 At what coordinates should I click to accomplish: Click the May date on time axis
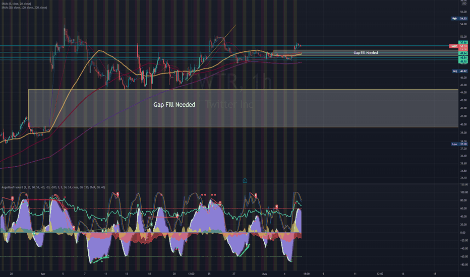pos(265,273)
